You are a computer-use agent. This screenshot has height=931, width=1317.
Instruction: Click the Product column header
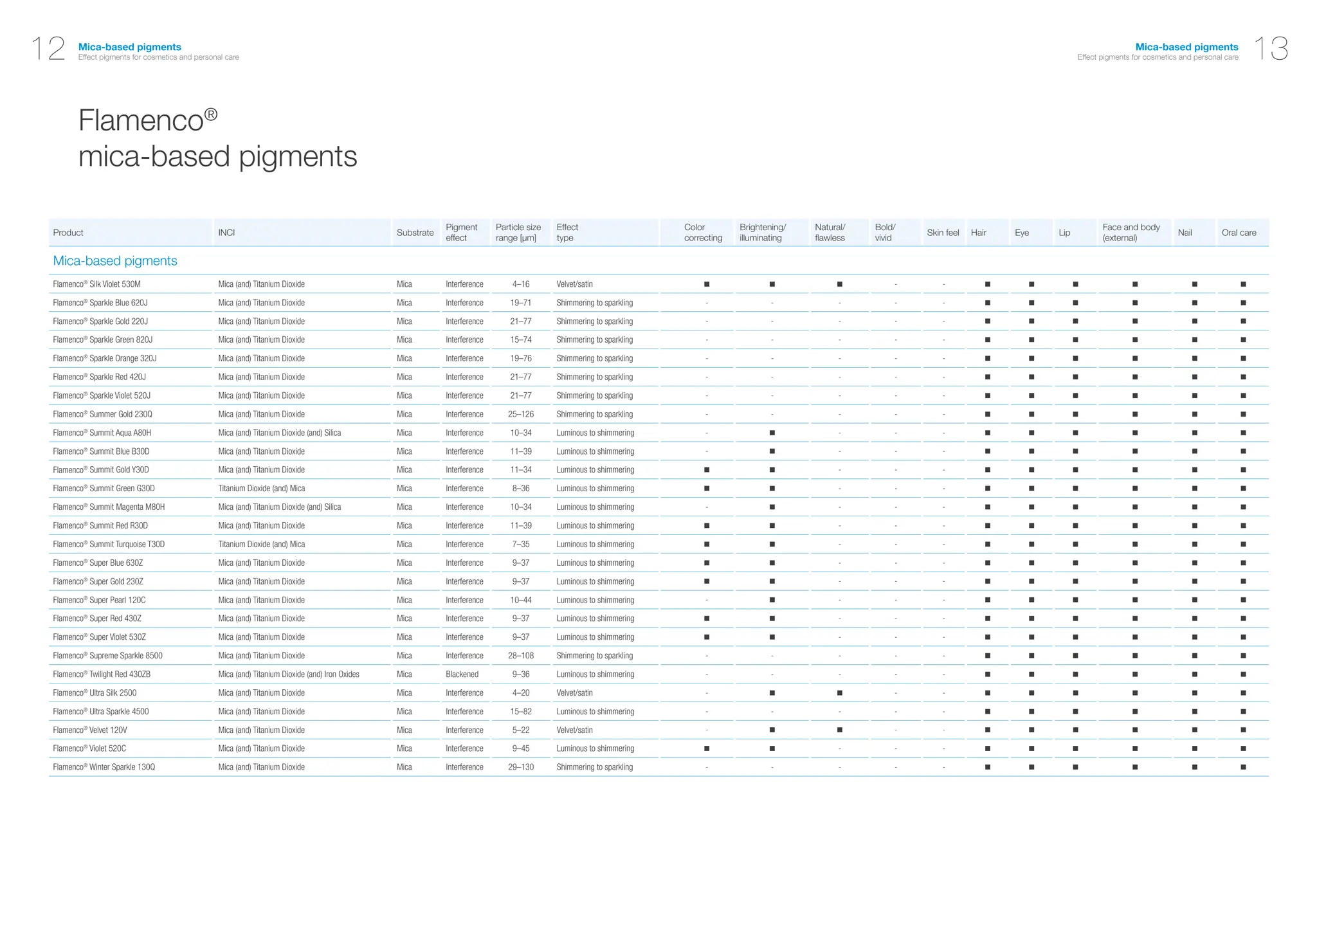(x=68, y=233)
